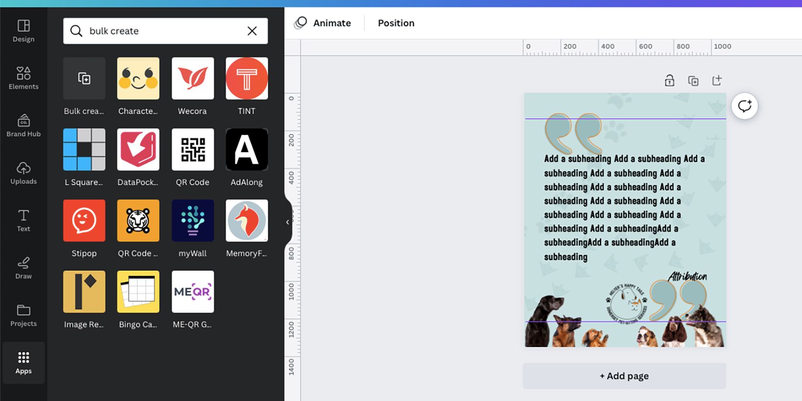
Task: Open the Stipop sticker app
Action: [x=84, y=221]
